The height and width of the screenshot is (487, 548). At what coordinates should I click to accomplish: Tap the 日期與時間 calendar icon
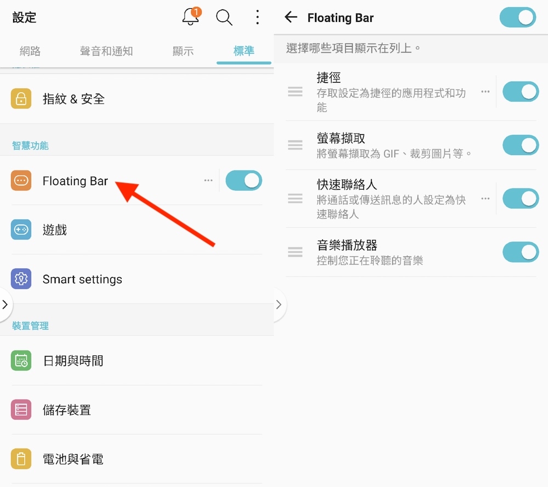click(x=21, y=360)
